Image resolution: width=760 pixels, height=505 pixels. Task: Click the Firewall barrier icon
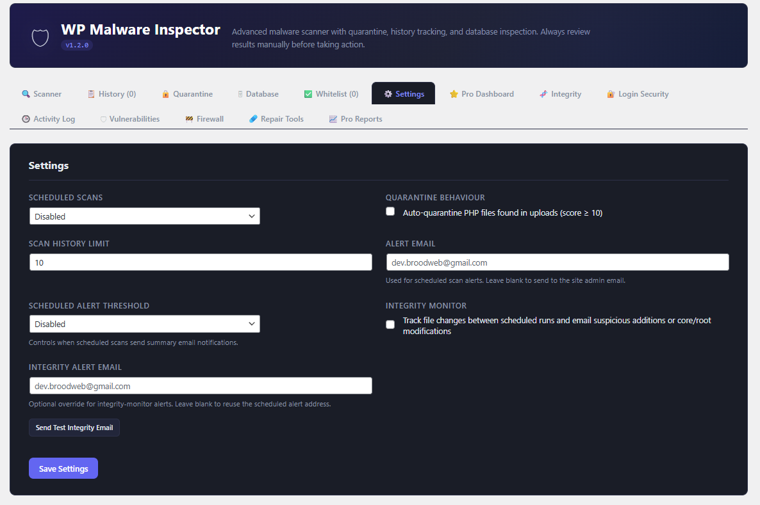pos(189,119)
